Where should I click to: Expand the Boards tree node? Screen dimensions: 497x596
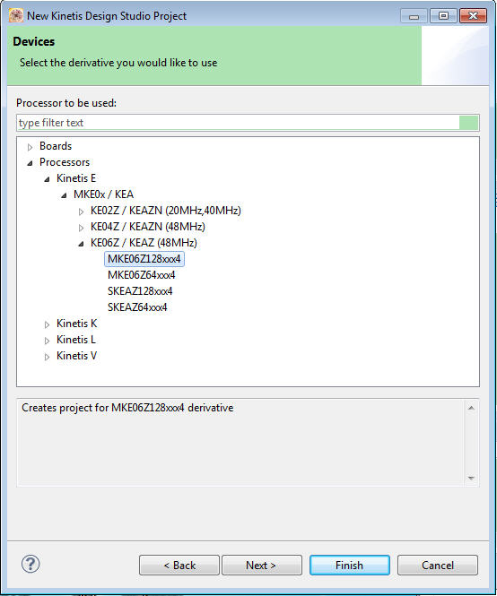click(31, 147)
